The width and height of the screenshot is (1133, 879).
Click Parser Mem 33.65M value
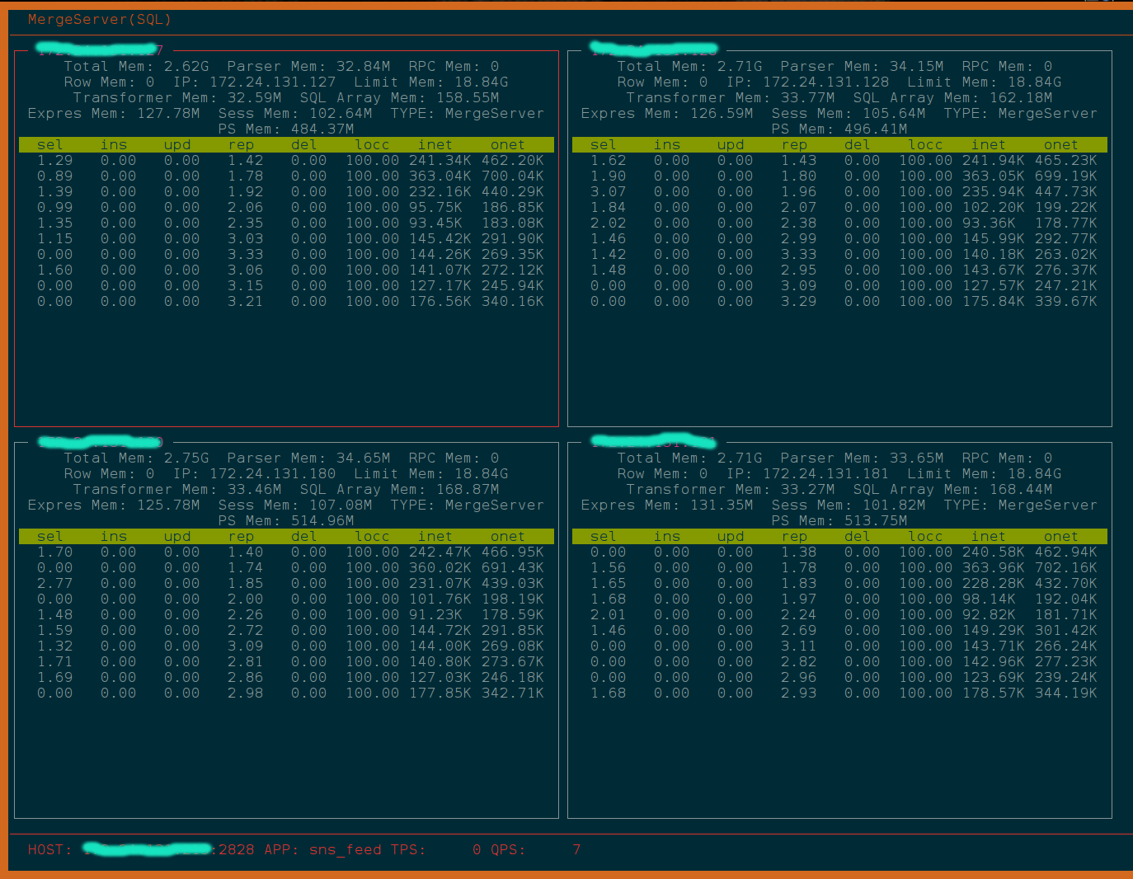point(917,458)
